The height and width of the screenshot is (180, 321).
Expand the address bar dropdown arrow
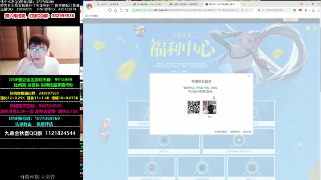click(x=250, y=10)
